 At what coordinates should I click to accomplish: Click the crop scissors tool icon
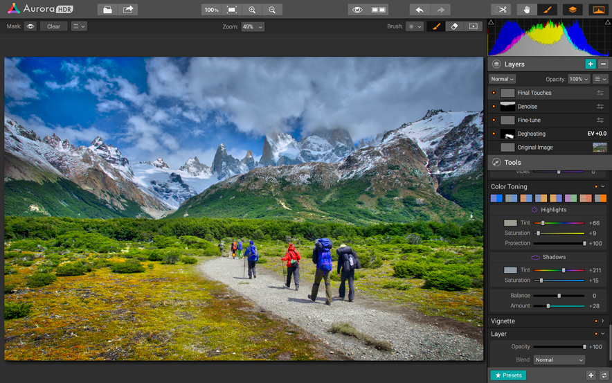point(501,10)
